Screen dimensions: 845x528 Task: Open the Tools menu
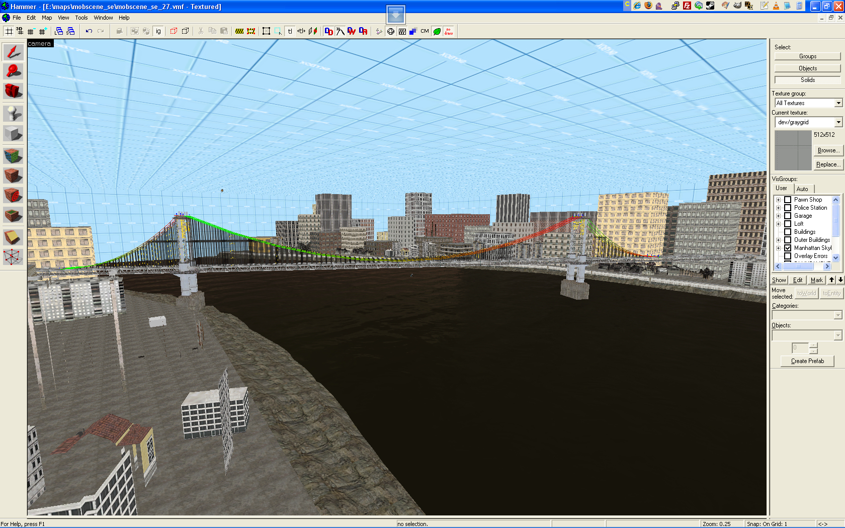click(x=81, y=18)
